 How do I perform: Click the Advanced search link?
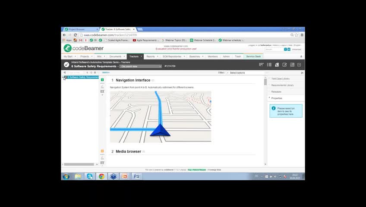(297, 50)
